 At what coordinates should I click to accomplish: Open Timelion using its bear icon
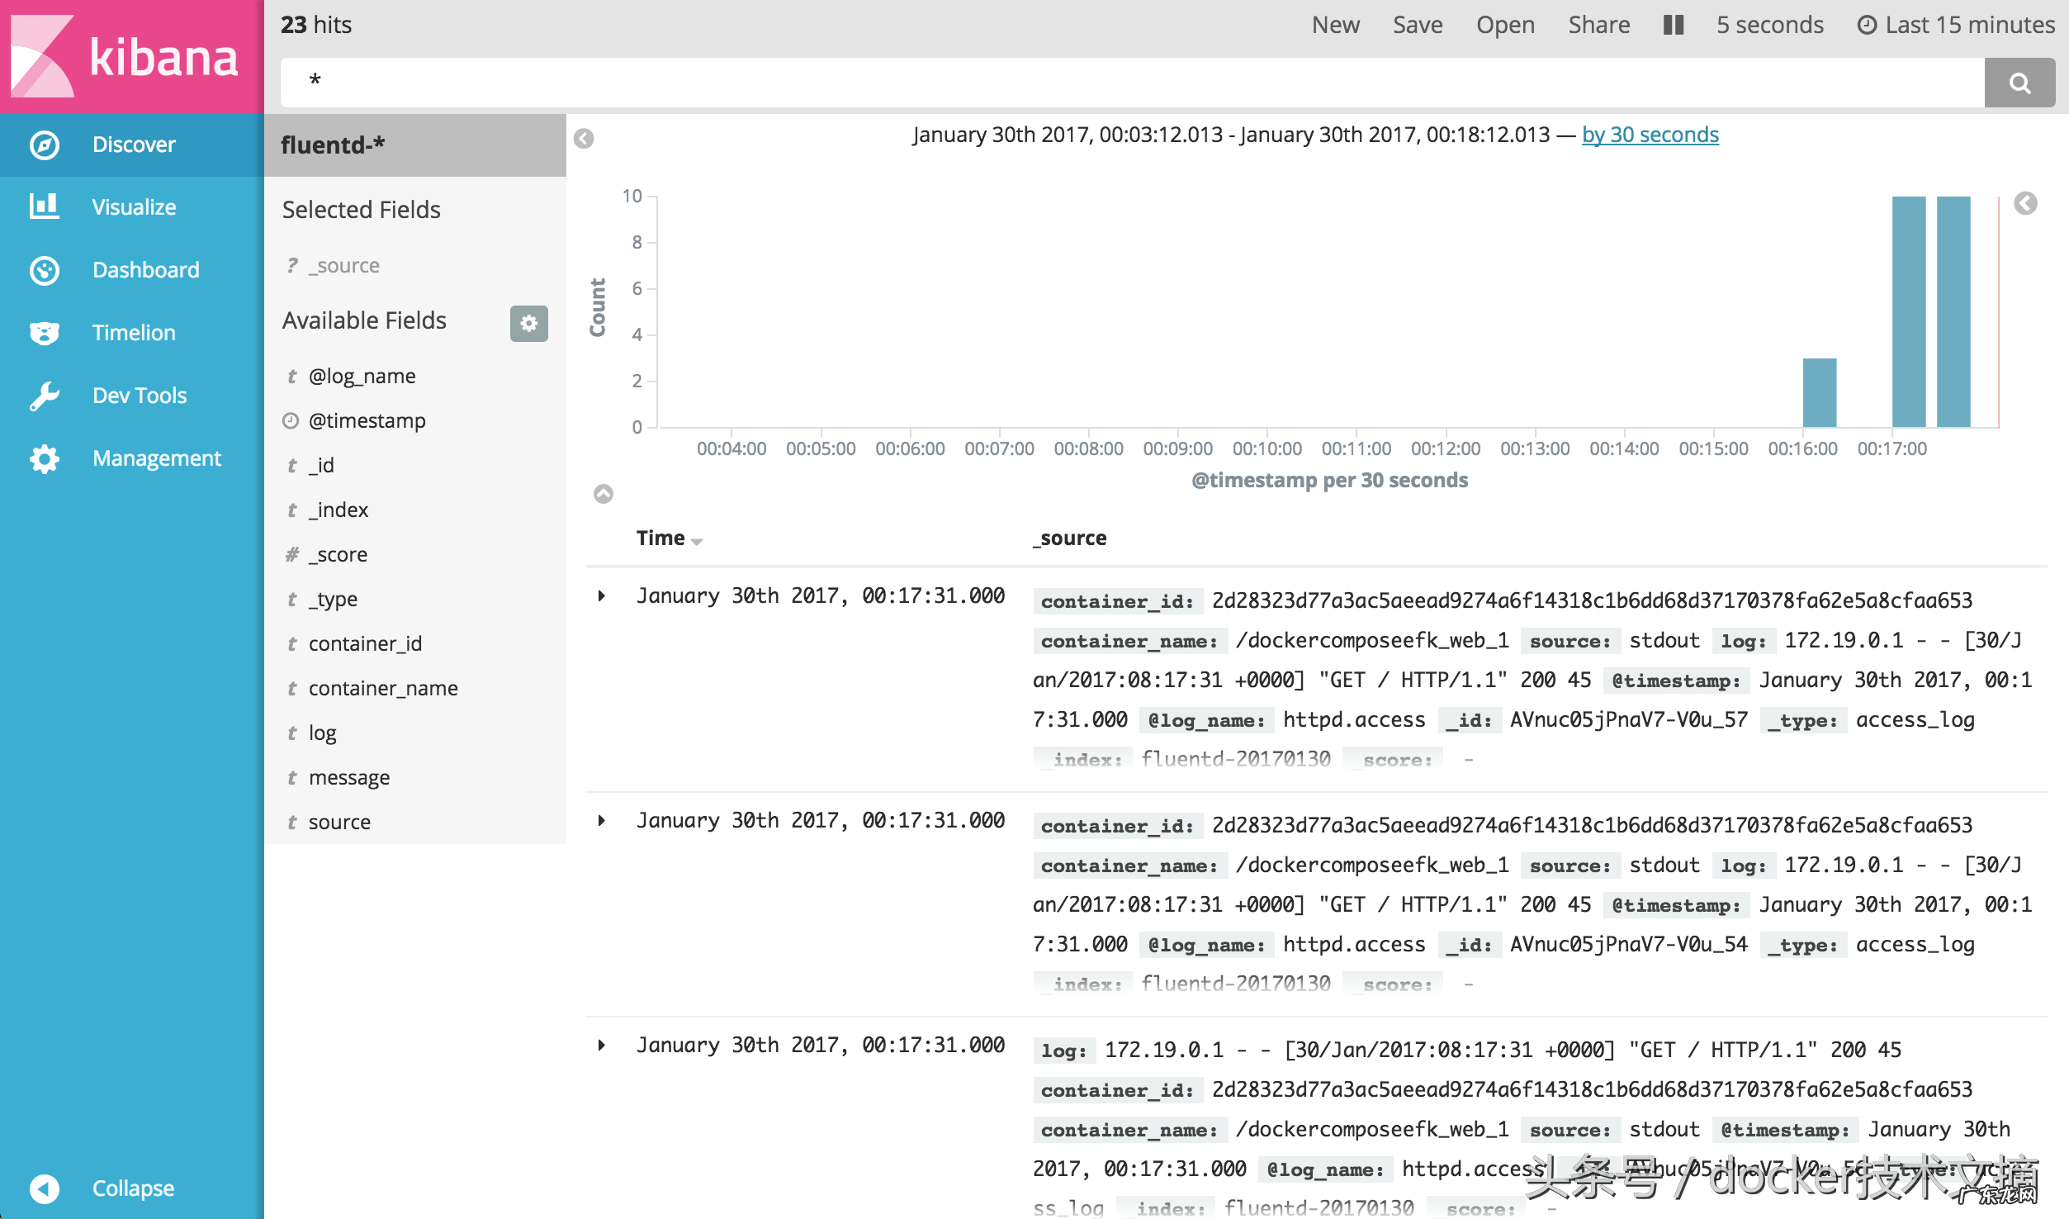coord(45,333)
